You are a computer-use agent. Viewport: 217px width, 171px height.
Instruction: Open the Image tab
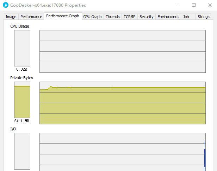point(11,17)
